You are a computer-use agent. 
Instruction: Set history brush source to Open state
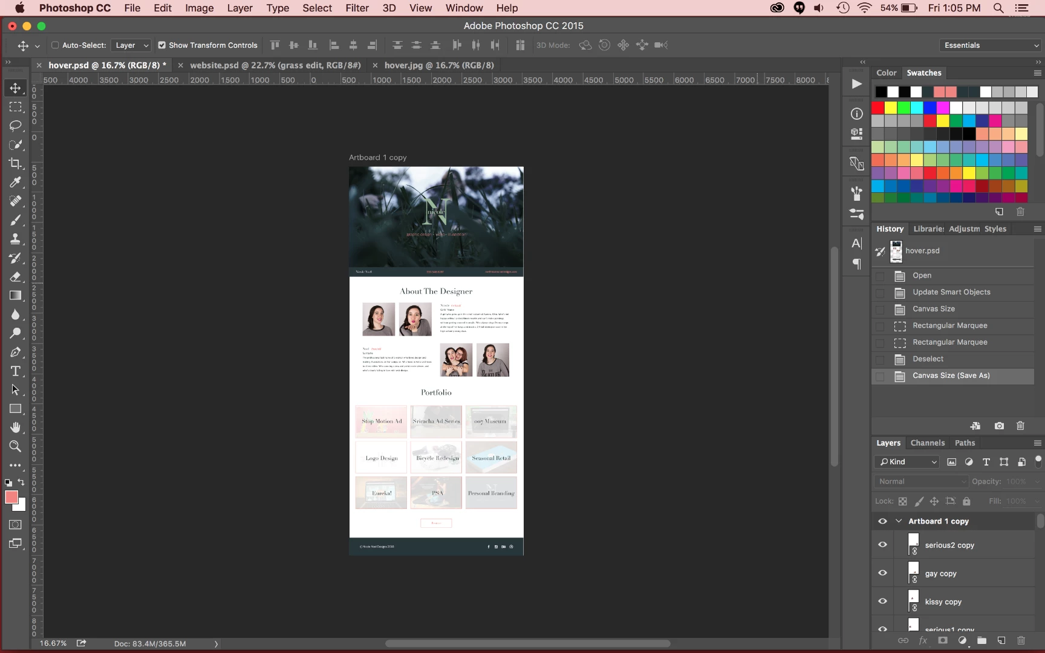click(880, 276)
